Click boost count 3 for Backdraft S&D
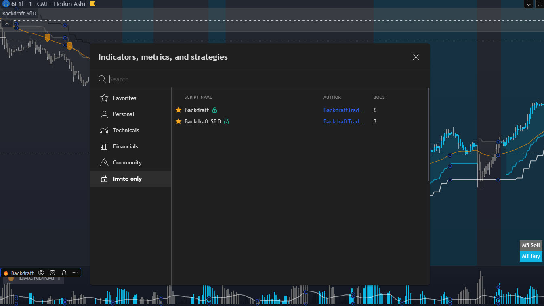This screenshot has width=544, height=306. point(375,121)
